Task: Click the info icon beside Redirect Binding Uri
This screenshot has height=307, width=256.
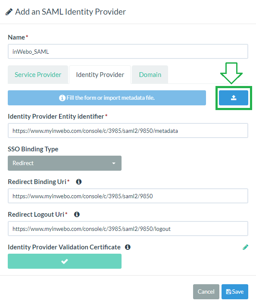Action: tap(79, 182)
